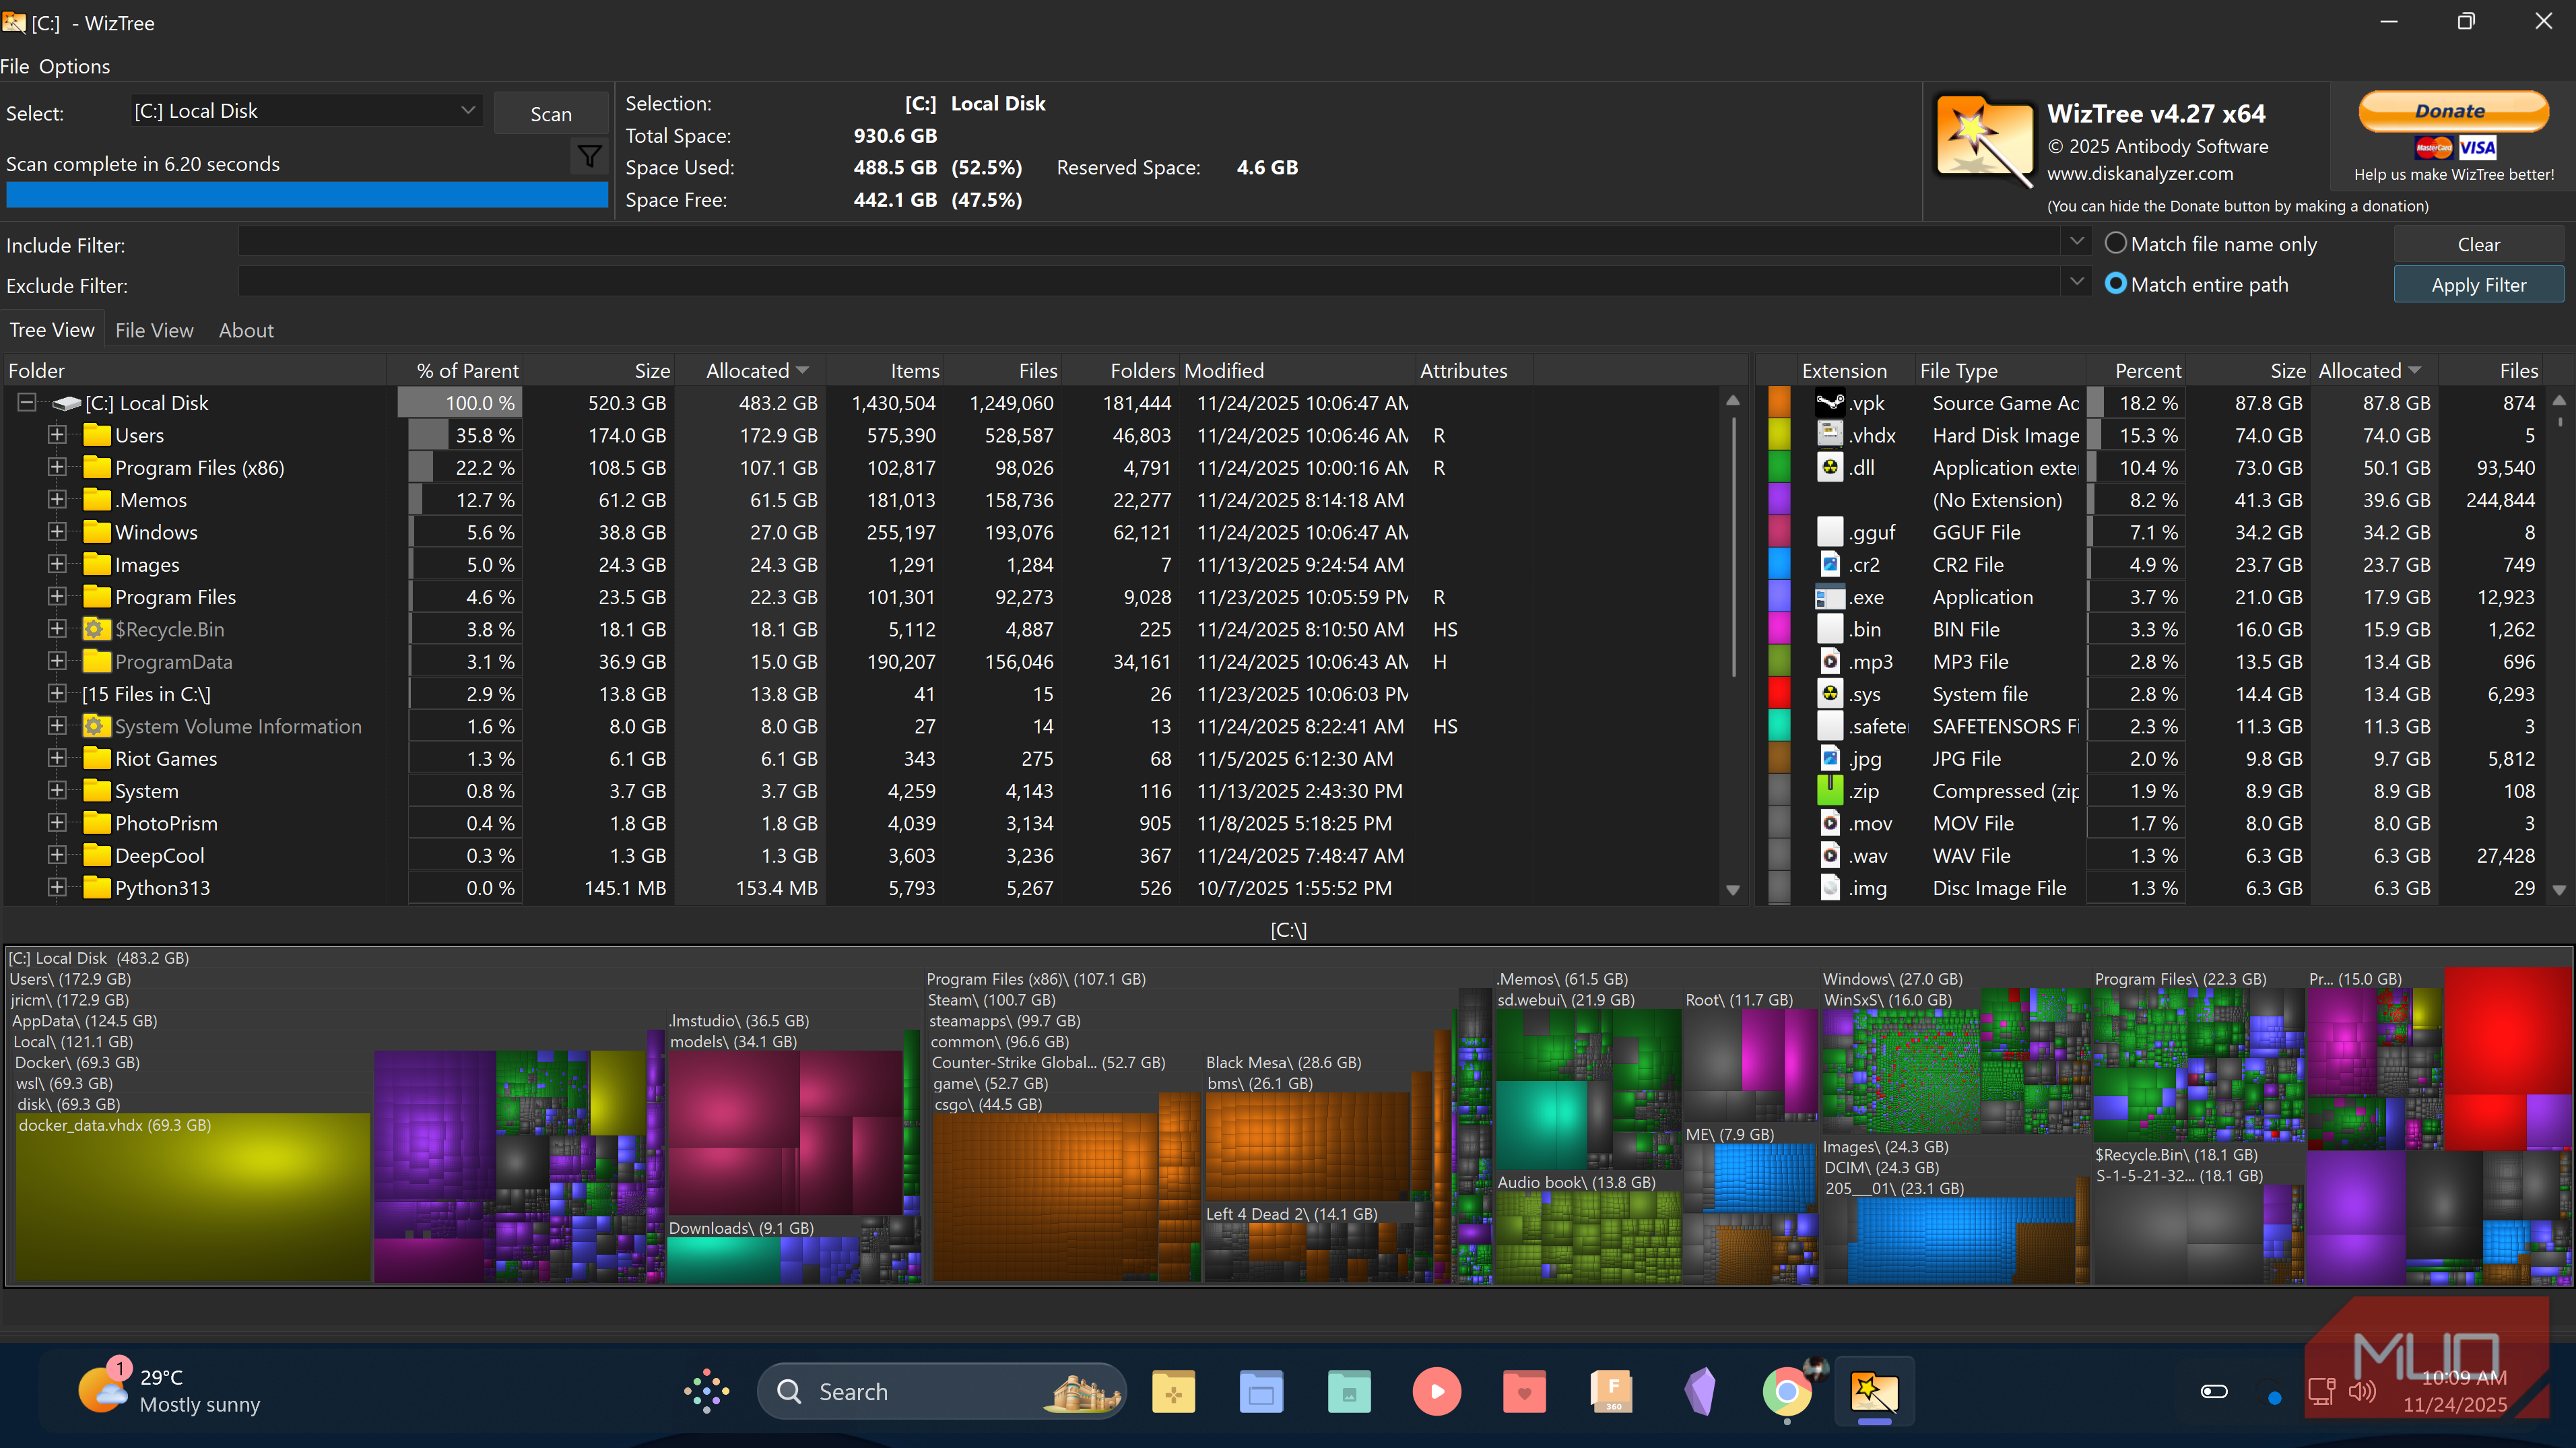Click the Scan button
The width and height of the screenshot is (2576, 1448).
551,114
